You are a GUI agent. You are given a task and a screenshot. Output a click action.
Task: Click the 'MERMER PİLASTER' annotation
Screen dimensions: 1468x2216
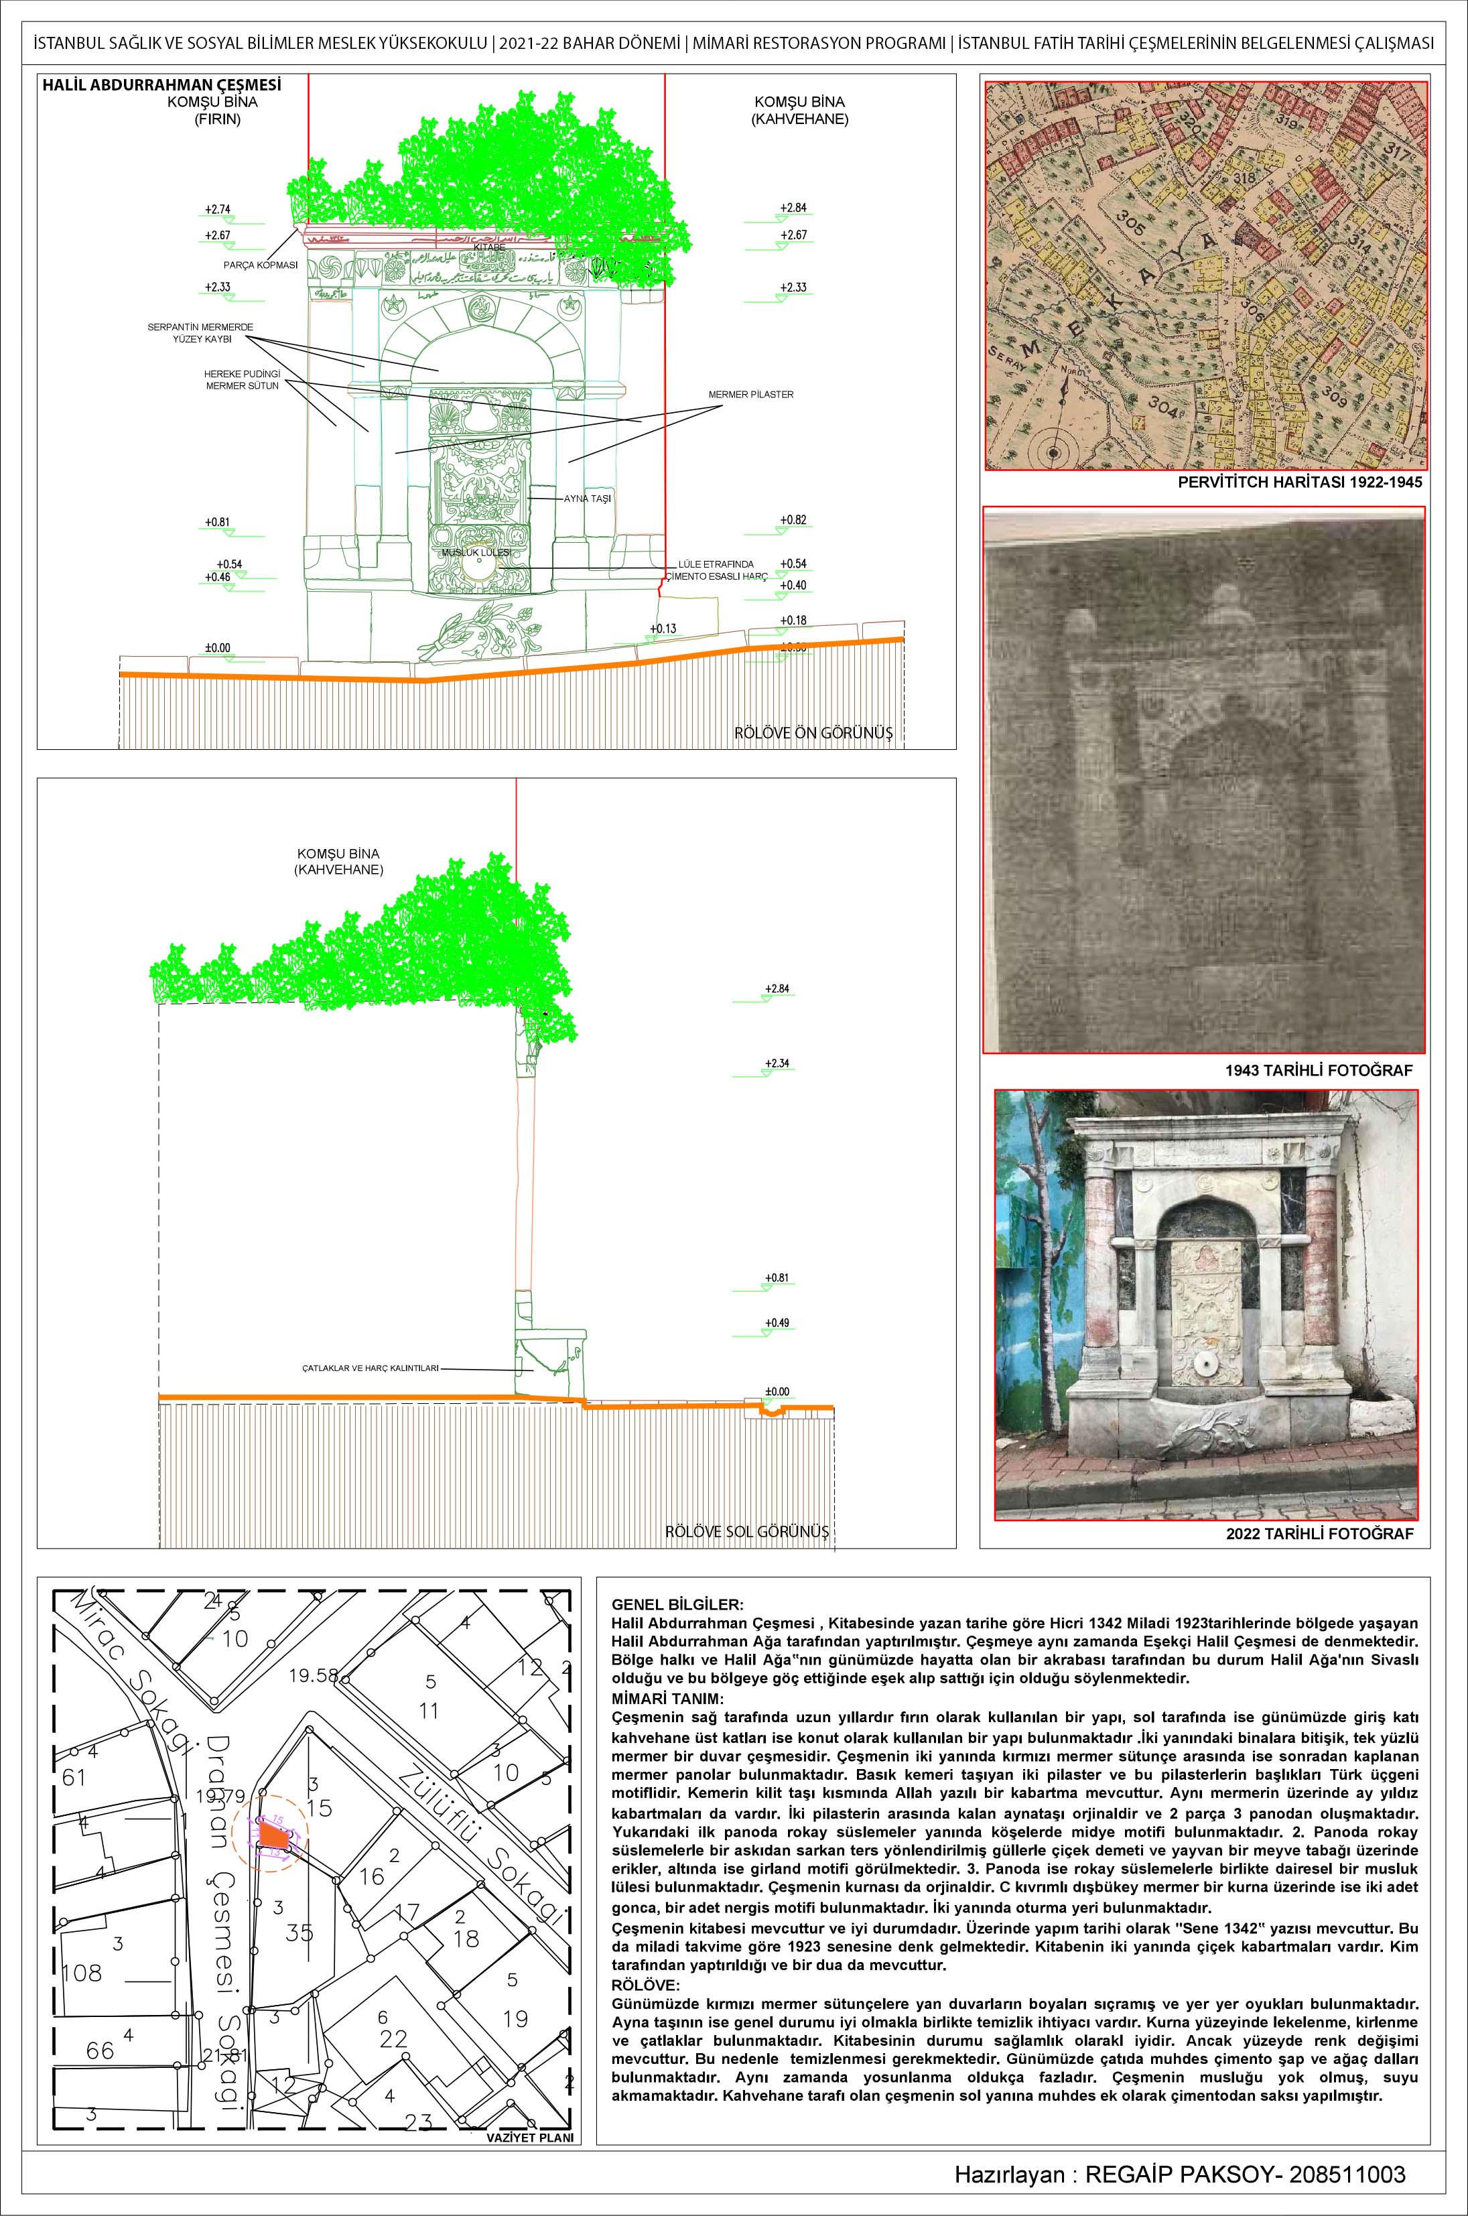751,394
